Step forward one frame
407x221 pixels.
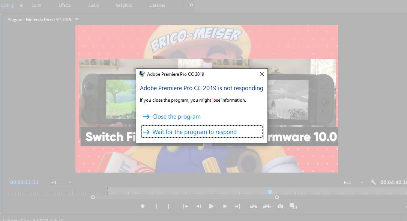225,206
